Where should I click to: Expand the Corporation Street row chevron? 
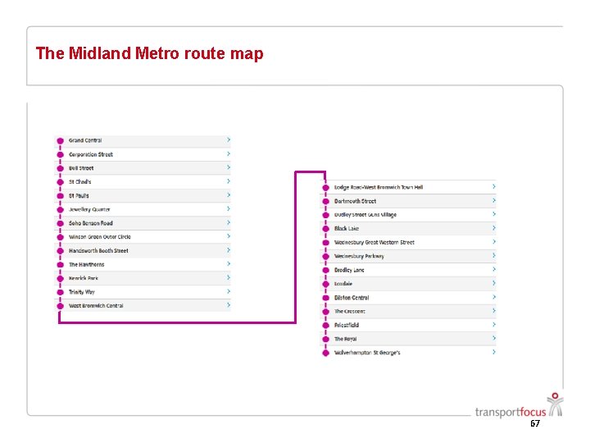[229, 153]
